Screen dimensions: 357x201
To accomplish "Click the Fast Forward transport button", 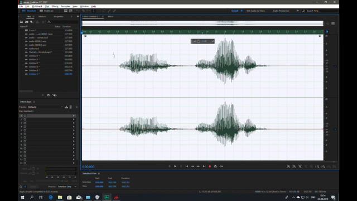I will pos(199,166).
